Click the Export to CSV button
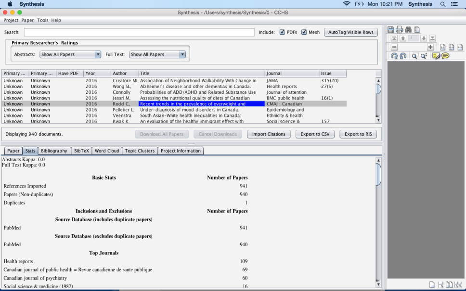 pyautogui.click(x=315, y=134)
